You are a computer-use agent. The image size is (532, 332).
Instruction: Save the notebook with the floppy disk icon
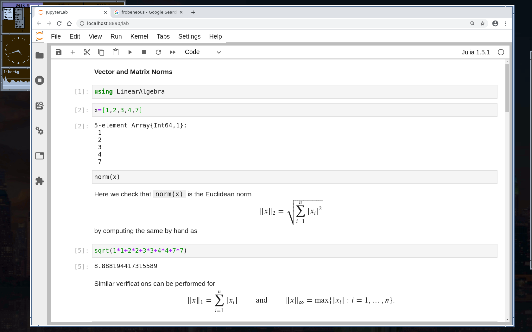[x=59, y=52]
